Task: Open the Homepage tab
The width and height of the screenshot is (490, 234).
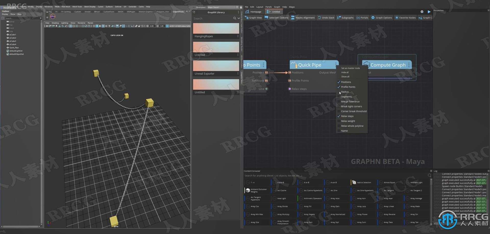Action: tap(253, 12)
